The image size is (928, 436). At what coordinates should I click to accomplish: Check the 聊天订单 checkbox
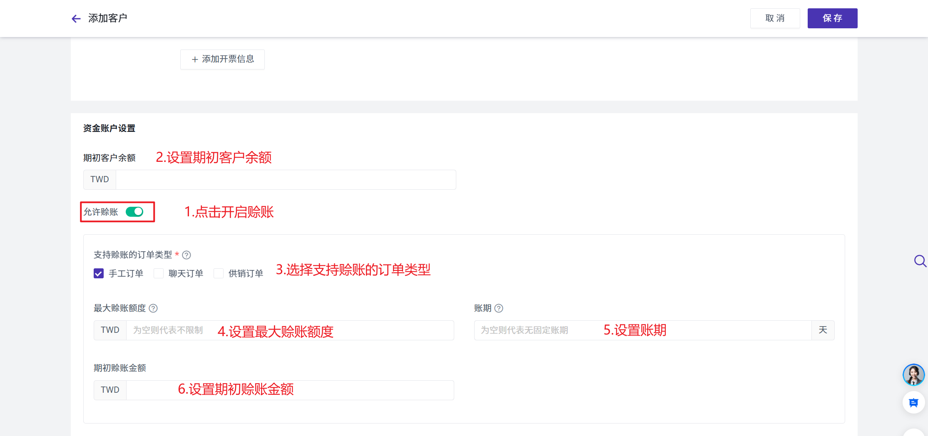point(159,273)
